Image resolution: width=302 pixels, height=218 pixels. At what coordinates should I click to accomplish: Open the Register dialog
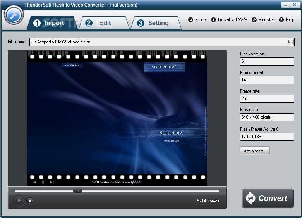pyautogui.click(x=263, y=20)
